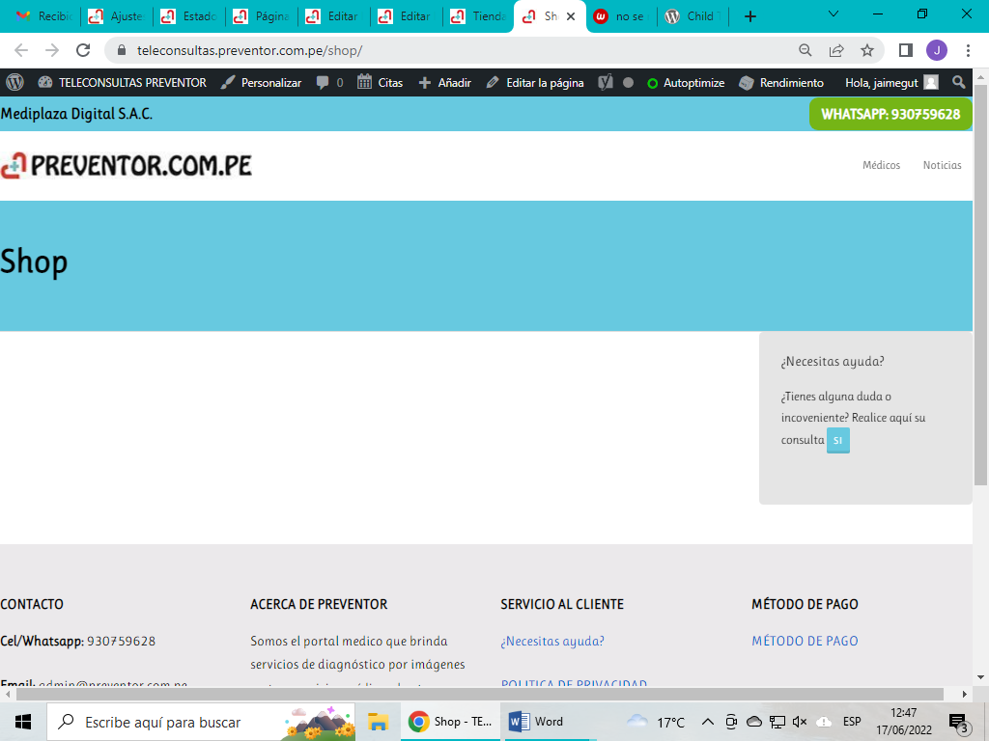The image size is (989, 741).
Task: Open the Windows Start menu
Action: coord(23,722)
